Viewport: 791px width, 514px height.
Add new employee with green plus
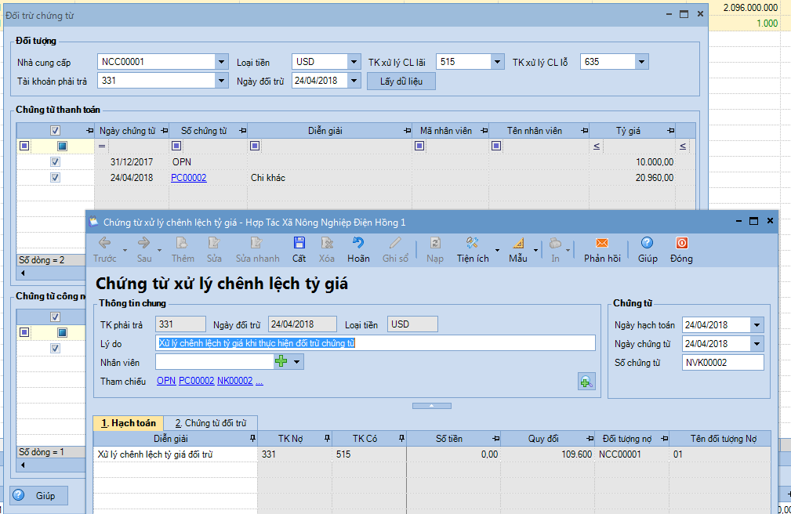(x=281, y=361)
